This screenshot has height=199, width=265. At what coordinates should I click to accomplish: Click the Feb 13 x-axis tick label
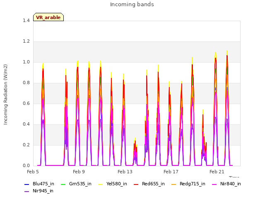point(125,172)
